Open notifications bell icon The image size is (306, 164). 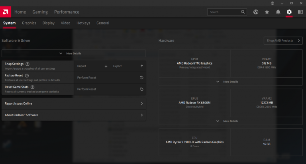278,12
